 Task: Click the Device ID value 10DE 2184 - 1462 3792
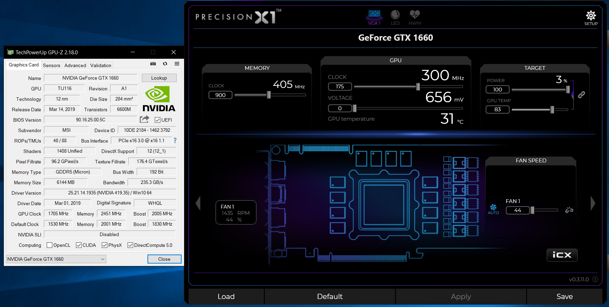click(147, 130)
